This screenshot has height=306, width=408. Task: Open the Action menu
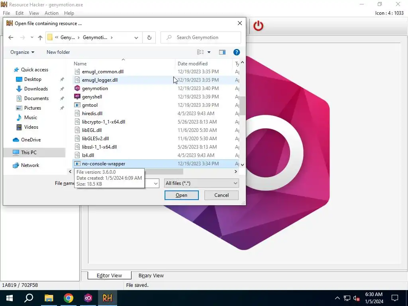tap(51, 13)
